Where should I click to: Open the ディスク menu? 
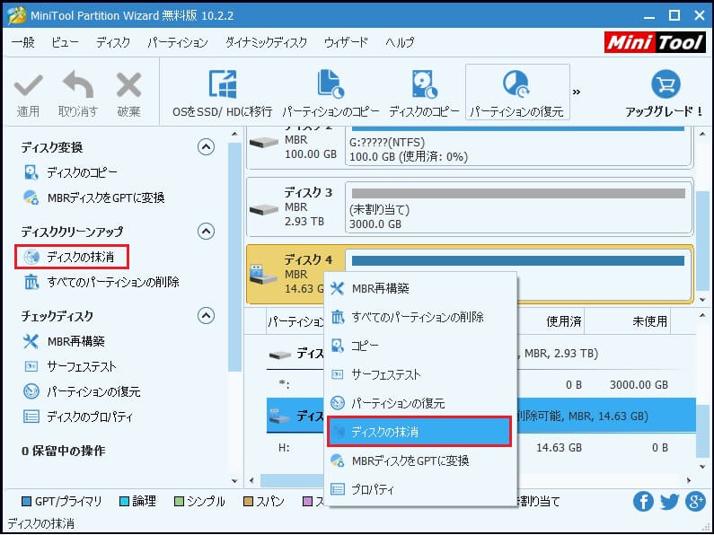[113, 42]
